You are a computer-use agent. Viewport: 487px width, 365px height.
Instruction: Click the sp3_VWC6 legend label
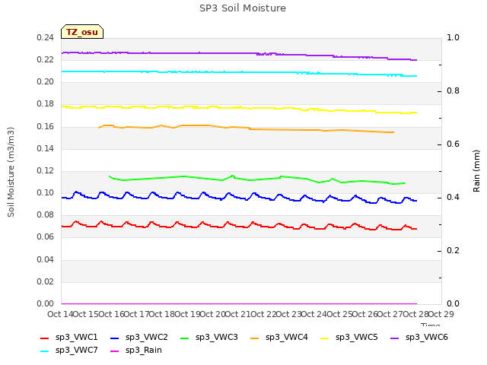click(426, 337)
